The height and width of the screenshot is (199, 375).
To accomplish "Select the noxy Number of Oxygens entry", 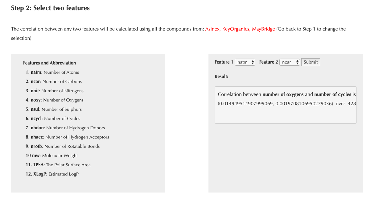I will 55,100.
